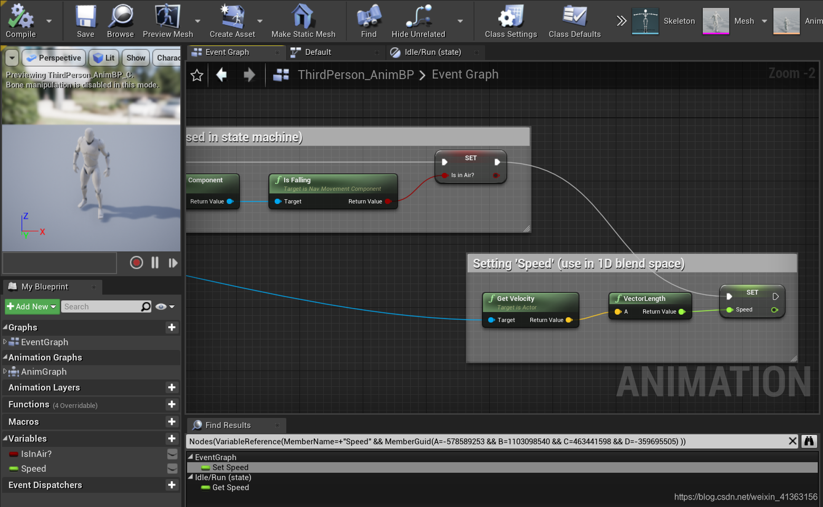
Task: Click ThirdPerson_AnimBP breadcrumb
Action: click(356, 75)
